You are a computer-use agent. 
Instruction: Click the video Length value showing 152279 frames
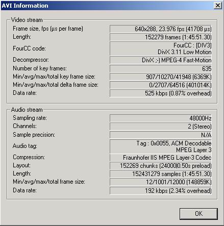click(161, 37)
